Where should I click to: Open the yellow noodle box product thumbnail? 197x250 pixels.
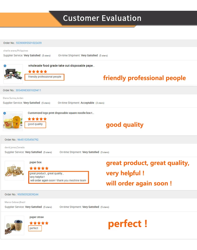tap(13, 121)
